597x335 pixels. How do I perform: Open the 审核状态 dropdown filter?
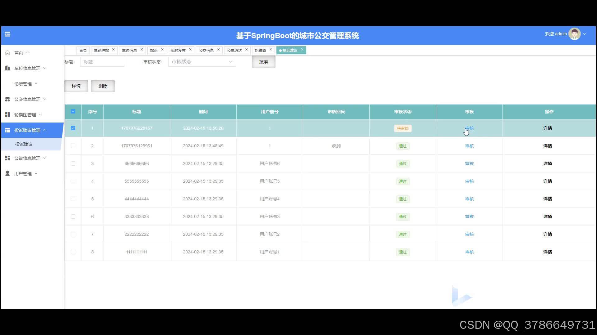click(x=202, y=62)
